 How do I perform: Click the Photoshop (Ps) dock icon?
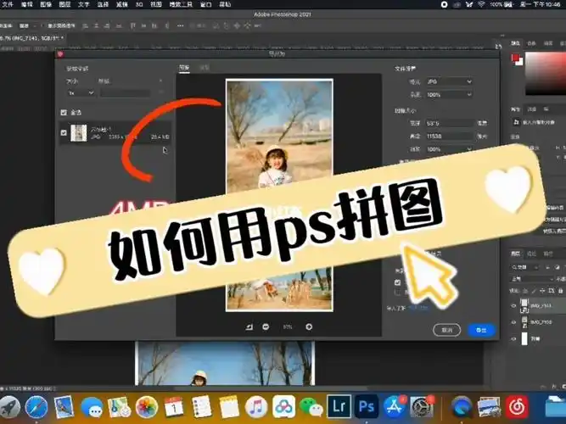coord(366,407)
